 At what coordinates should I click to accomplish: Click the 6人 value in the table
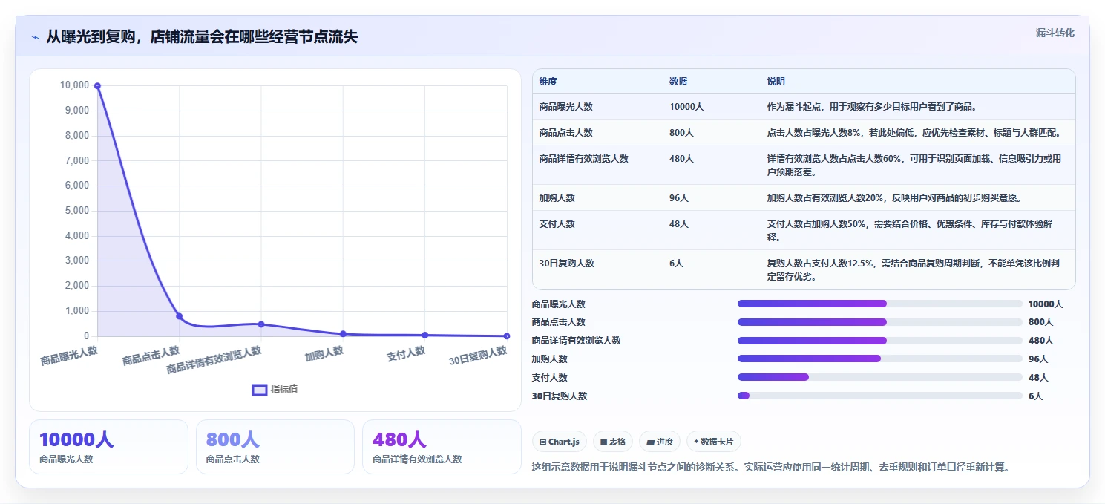(677, 264)
